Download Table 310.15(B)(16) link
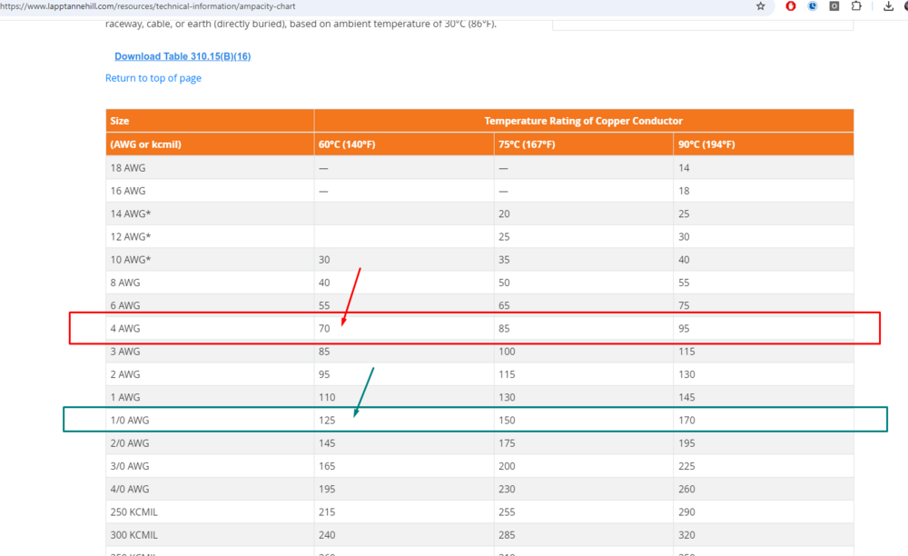The height and width of the screenshot is (556, 908). click(x=183, y=56)
